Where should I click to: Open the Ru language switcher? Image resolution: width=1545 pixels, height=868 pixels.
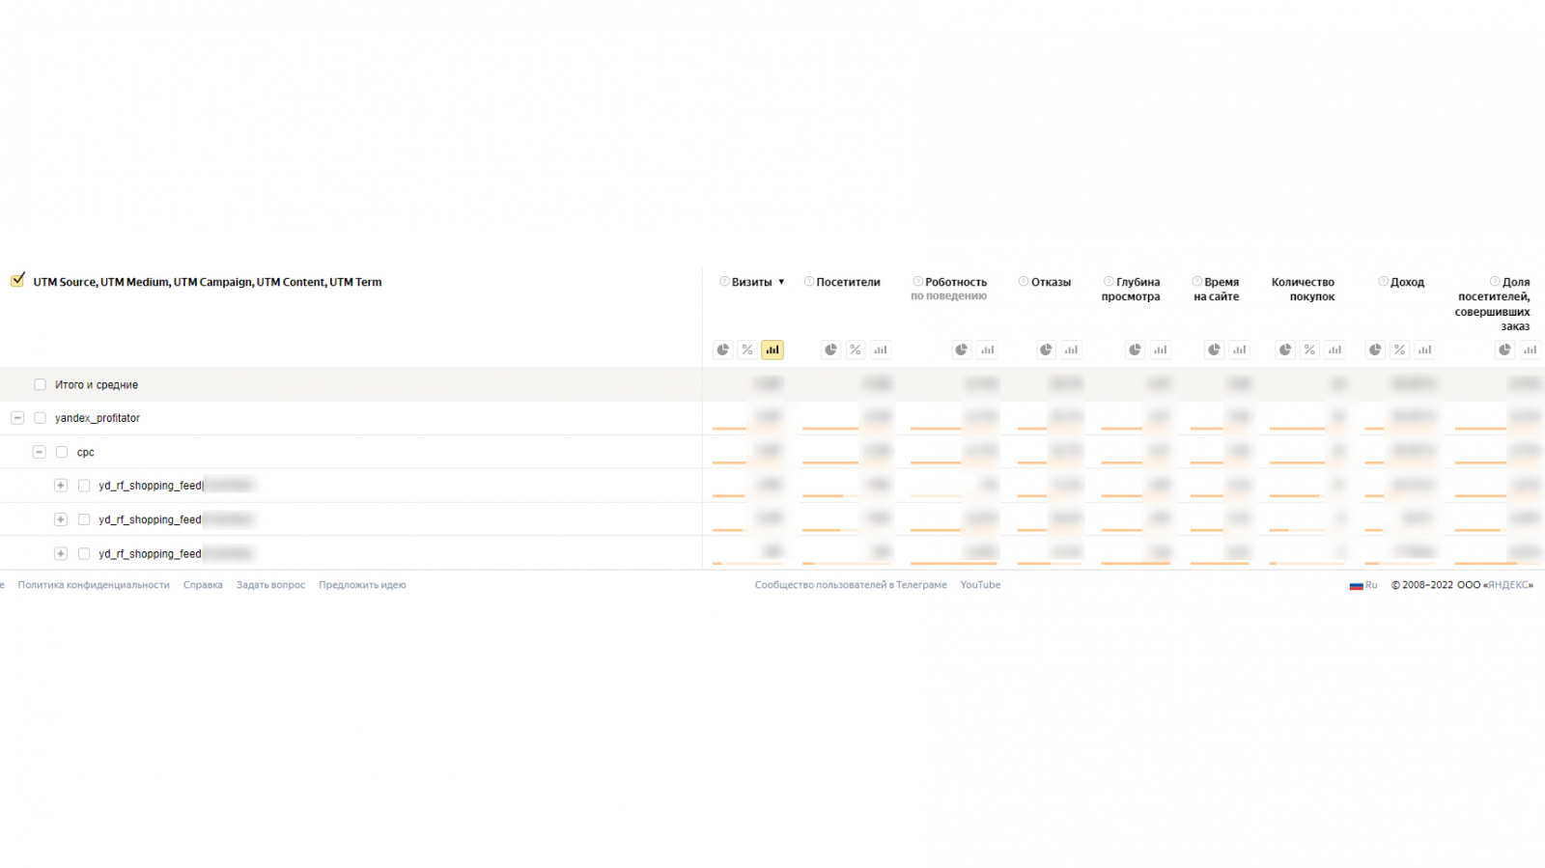pyautogui.click(x=1363, y=585)
